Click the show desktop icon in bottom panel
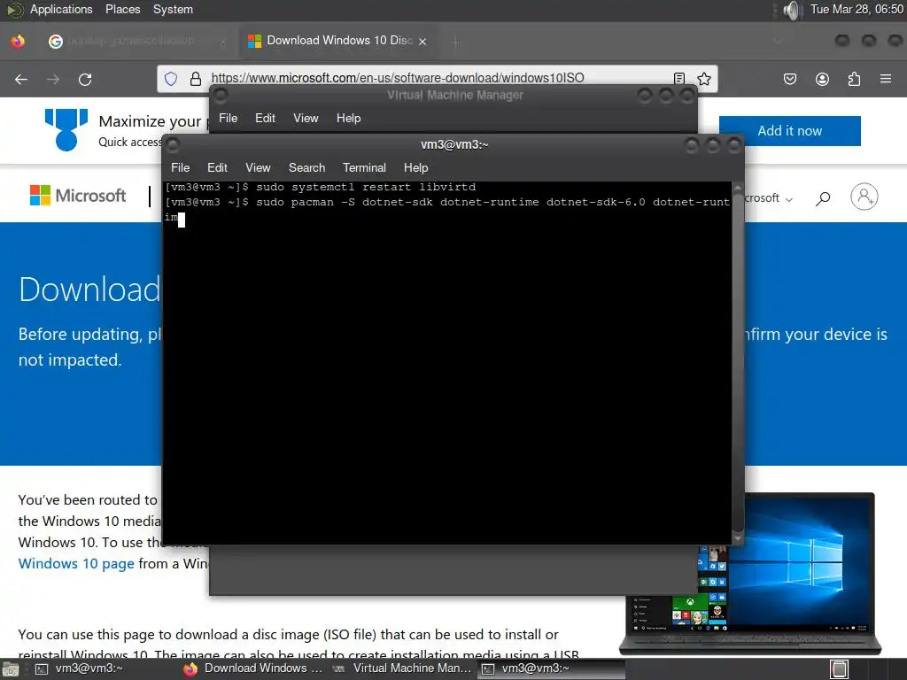Screen dimensions: 907x680 pos(10,669)
